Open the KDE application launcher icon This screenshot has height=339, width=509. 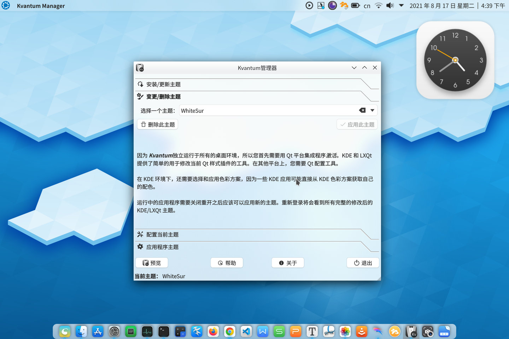point(6,5)
